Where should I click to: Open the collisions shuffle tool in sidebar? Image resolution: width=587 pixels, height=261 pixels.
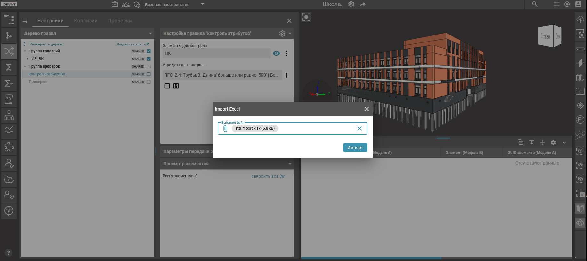pos(9,51)
